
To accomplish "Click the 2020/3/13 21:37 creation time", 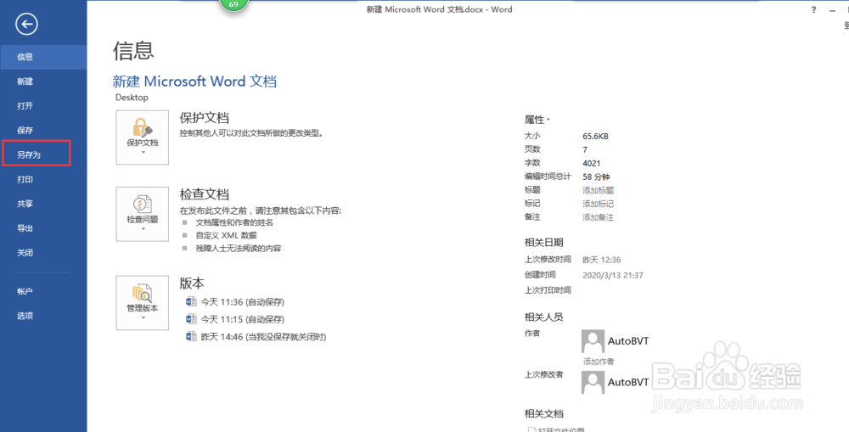I will 613,275.
